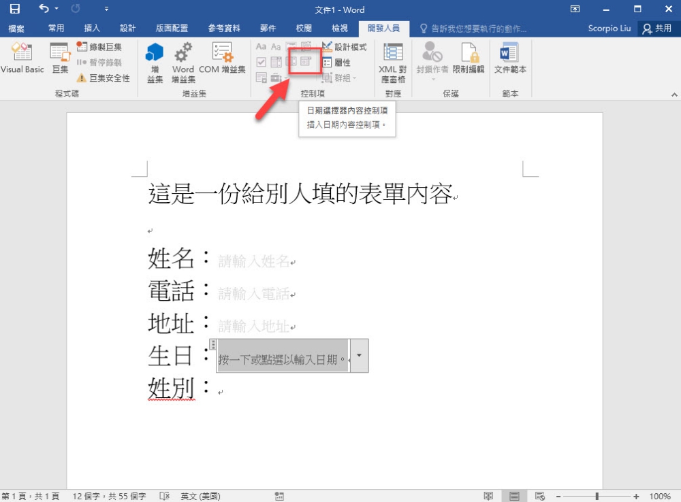Click the 請輸入電話 placeholder field
Viewport: 681px width, 502px height.
(253, 294)
